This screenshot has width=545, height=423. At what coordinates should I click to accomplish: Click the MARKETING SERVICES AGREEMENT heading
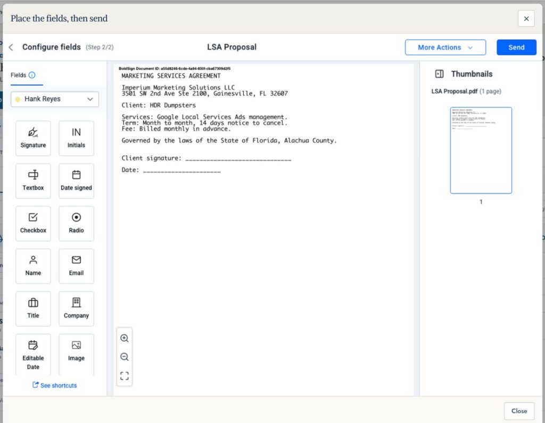point(171,75)
